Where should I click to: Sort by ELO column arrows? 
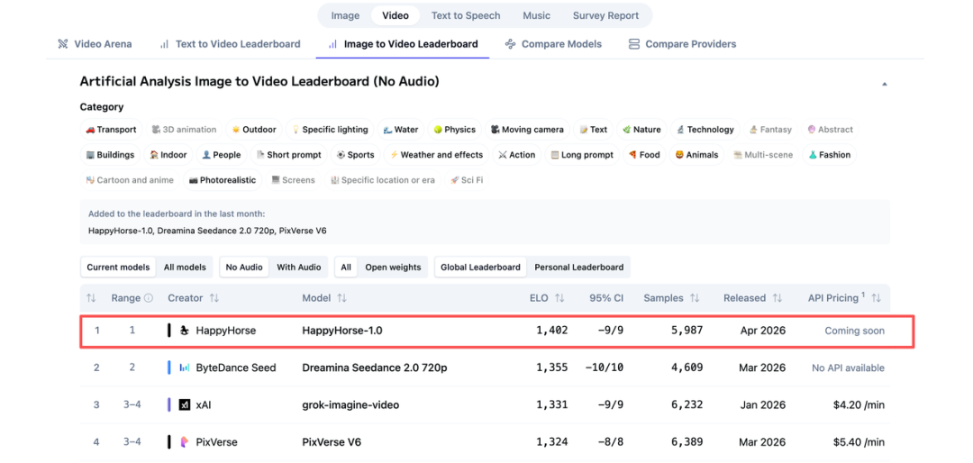coord(559,298)
